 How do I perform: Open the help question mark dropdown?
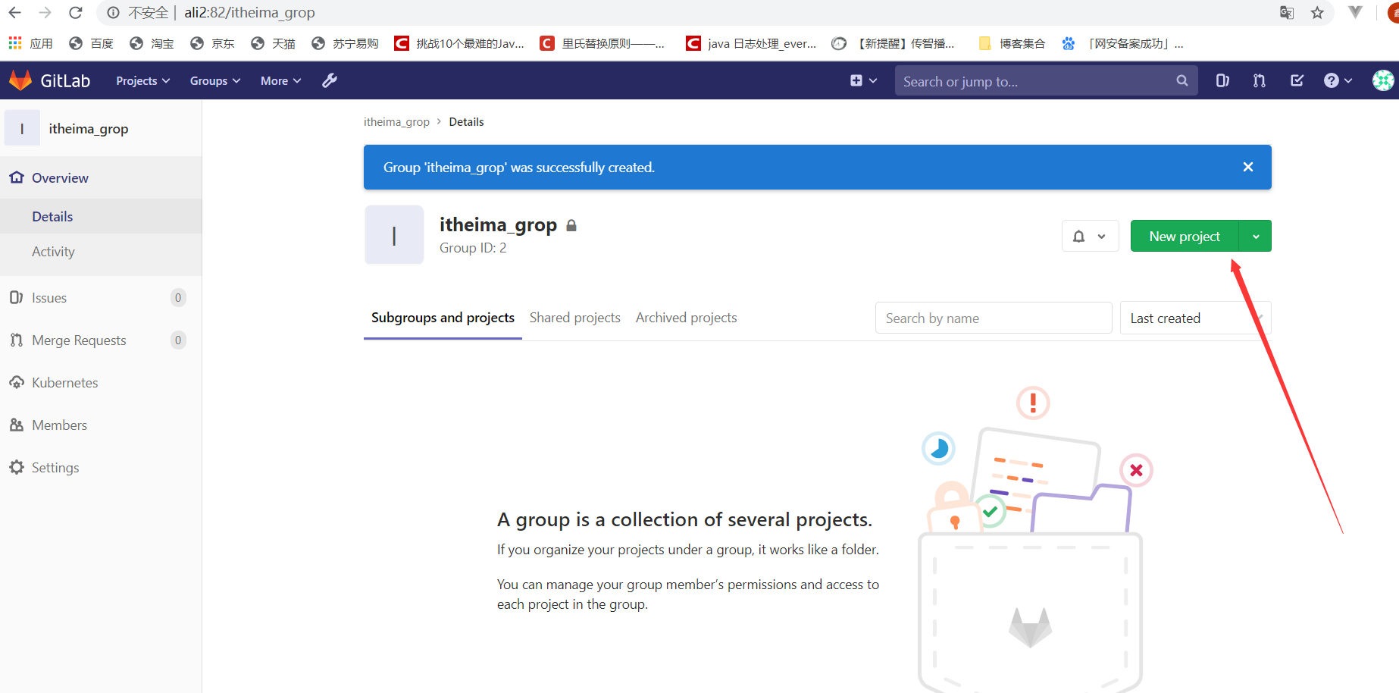[1338, 80]
